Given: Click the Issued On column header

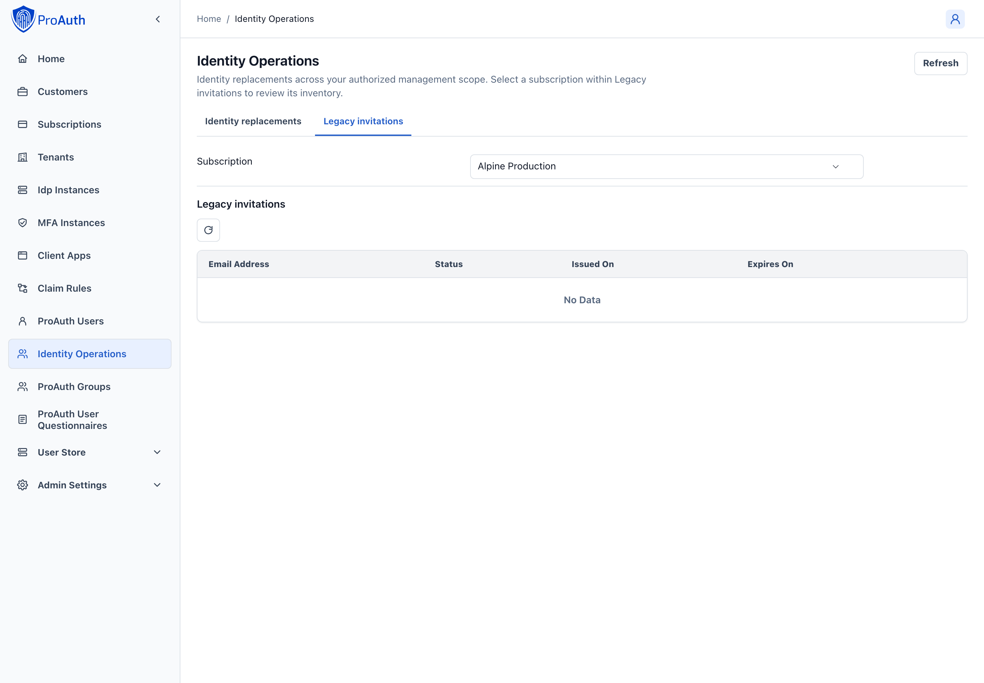Looking at the screenshot, I should click(x=593, y=264).
